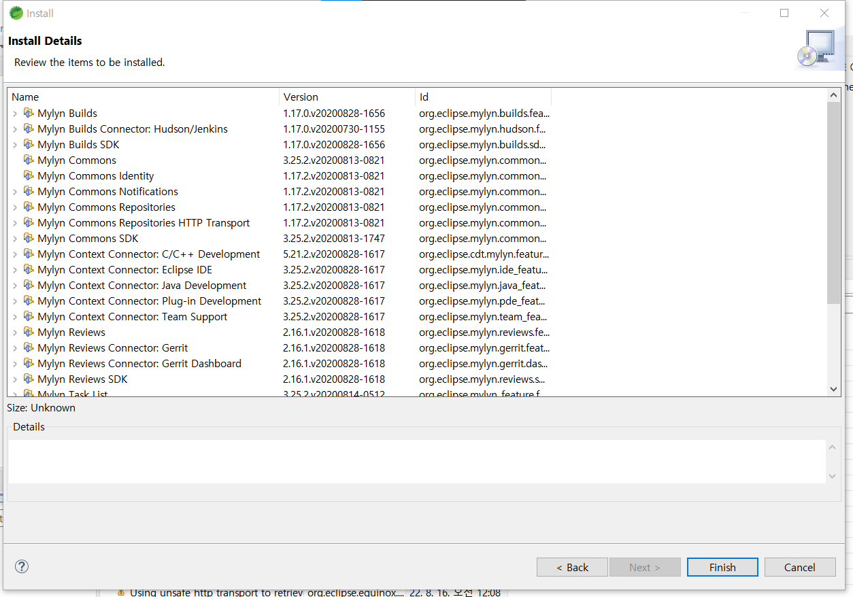Click the icon next to Mylyn Builds Connector: Hudson/Jenkins
The image size is (853, 597).
29,129
